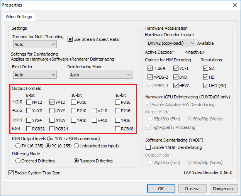Image resolution: width=241 pixels, height=196 pixels.
Task: Check the P010 10-bit format
Action: pyautogui.click(x=73, y=102)
